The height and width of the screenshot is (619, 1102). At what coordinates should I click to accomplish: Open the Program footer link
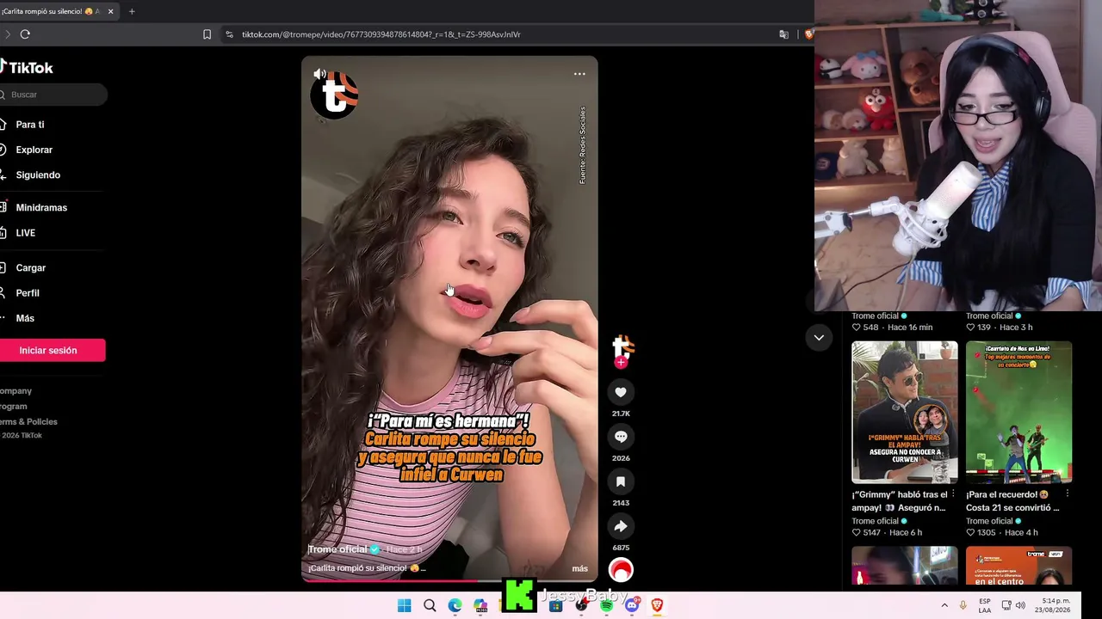[13, 406]
